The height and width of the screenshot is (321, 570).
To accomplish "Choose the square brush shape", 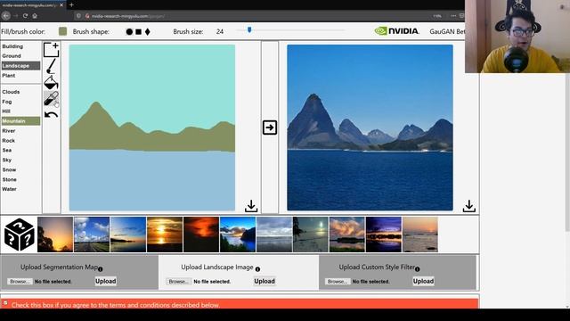I will pyautogui.click(x=139, y=32).
